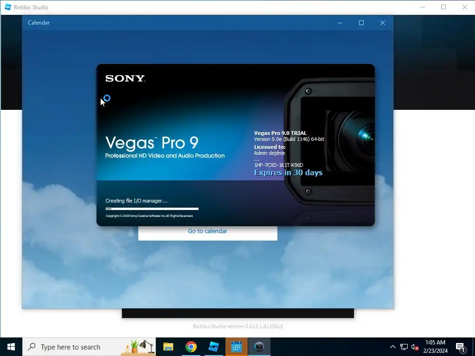Image resolution: width=475 pixels, height=356 pixels.
Task: Click the Expires in 30 days text
Action: pyautogui.click(x=288, y=172)
